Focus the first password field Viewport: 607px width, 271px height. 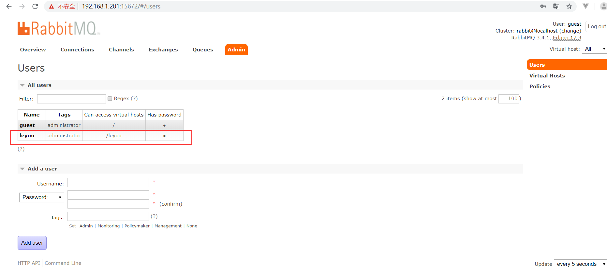click(108, 195)
